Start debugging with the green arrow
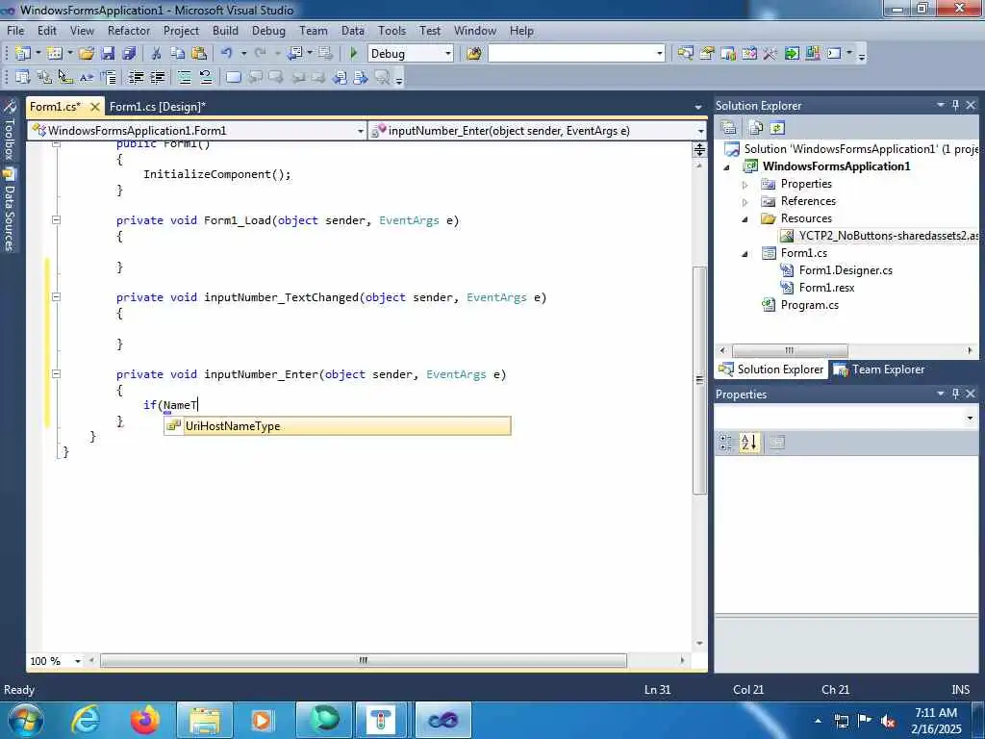 coord(353,54)
